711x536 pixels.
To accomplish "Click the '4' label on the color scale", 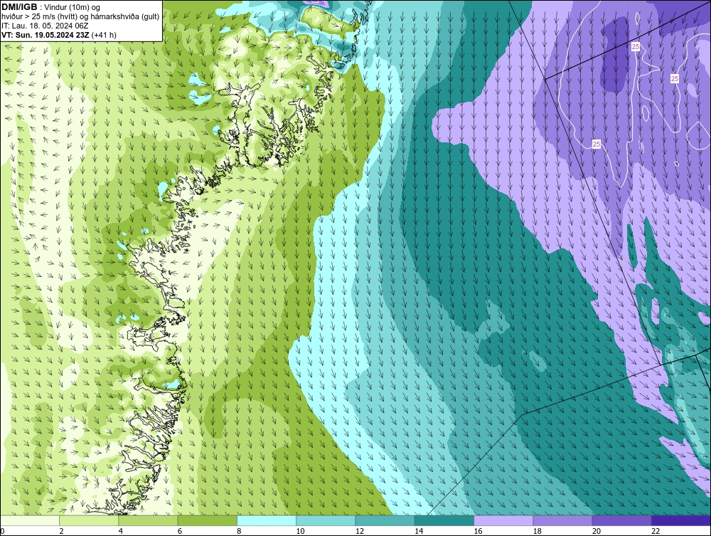I will point(121,531).
